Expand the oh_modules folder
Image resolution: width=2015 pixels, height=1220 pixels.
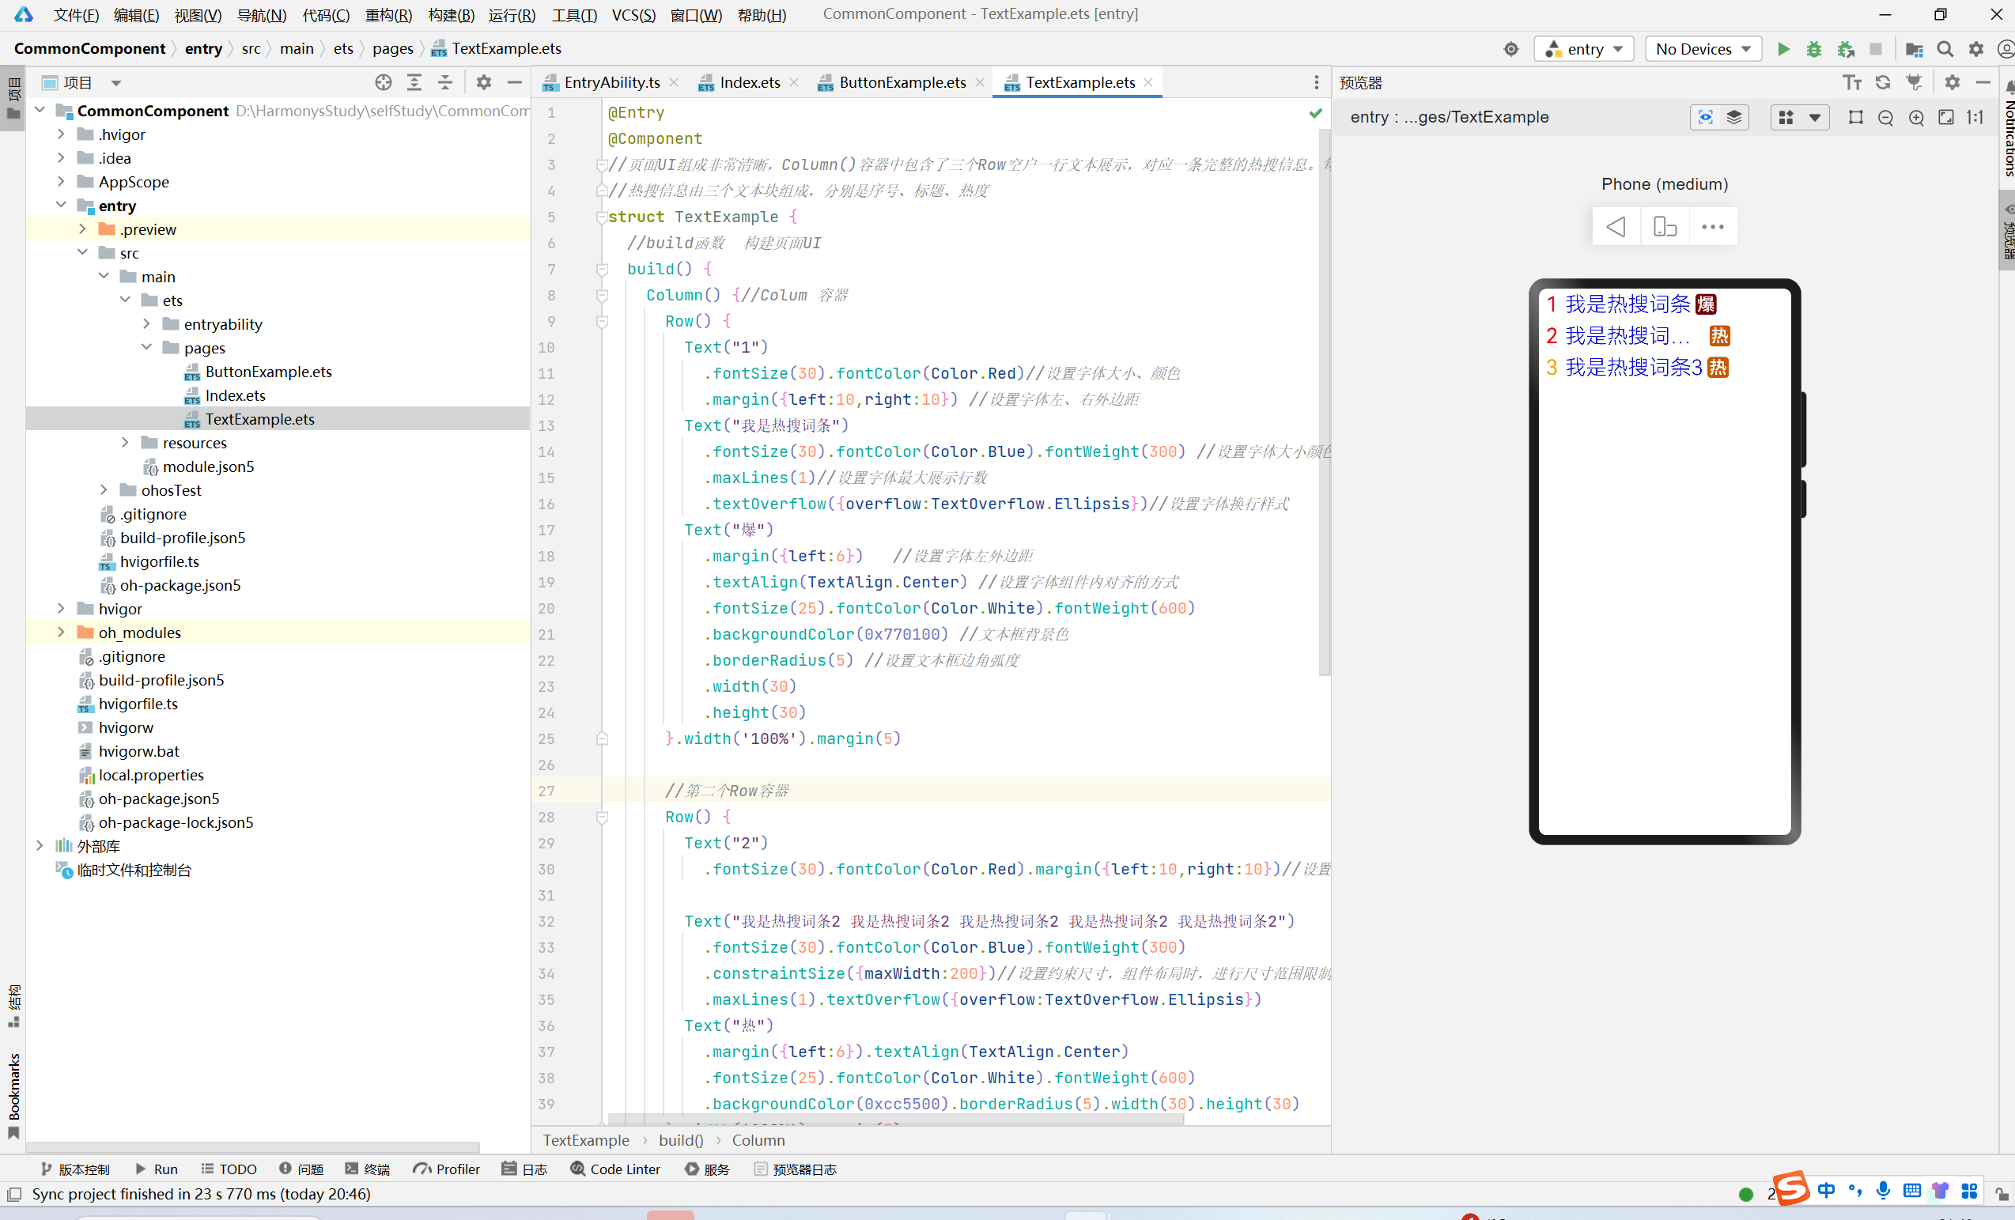click(x=62, y=632)
